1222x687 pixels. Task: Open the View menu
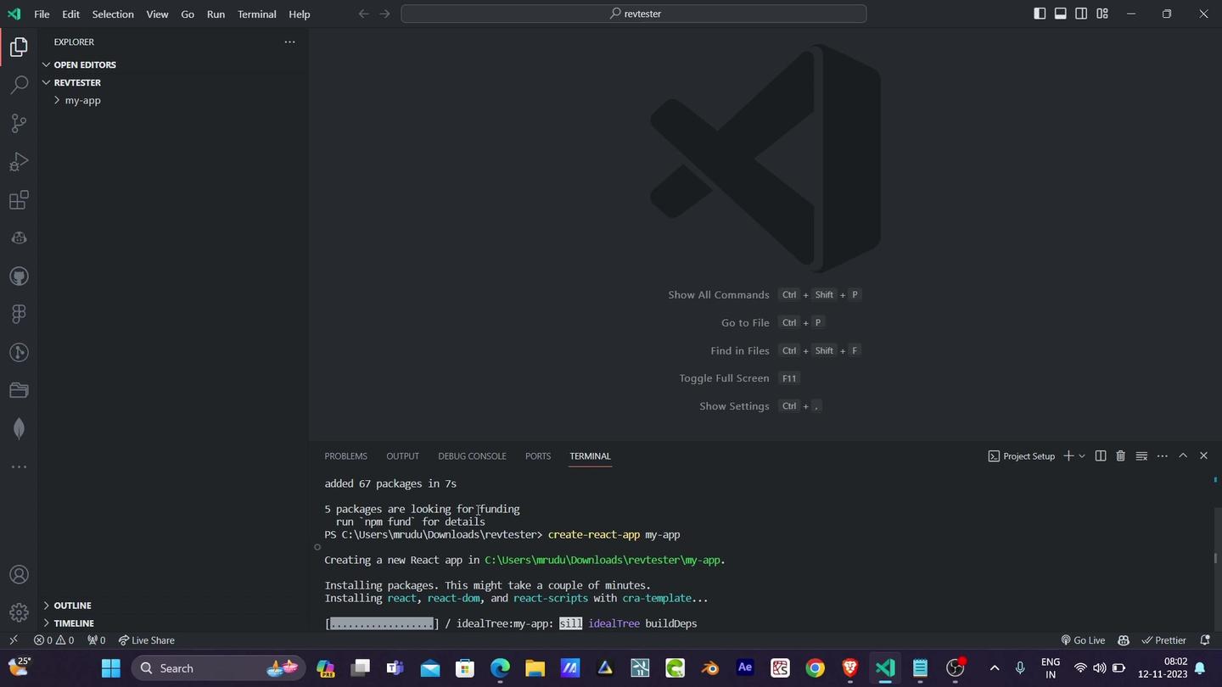coord(157,14)
